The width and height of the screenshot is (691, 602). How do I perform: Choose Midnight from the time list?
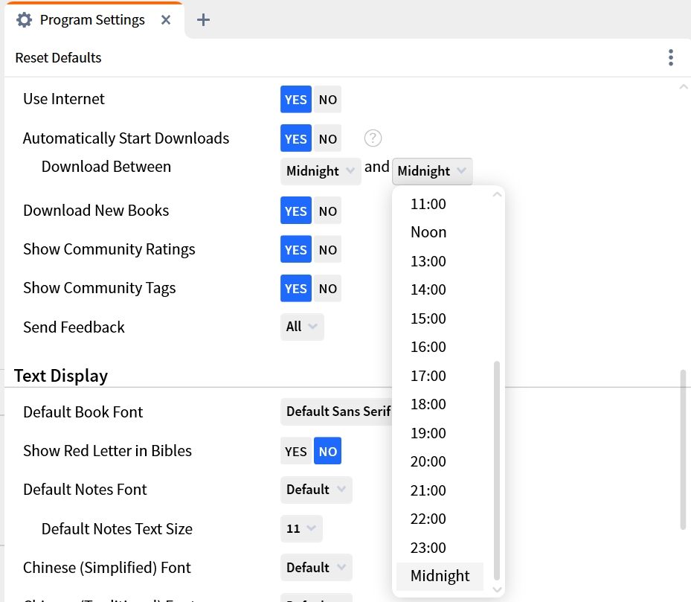pos(440,577)
